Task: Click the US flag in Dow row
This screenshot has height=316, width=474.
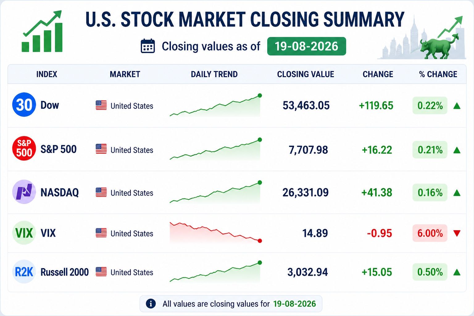Action: [x=101, y=106]
